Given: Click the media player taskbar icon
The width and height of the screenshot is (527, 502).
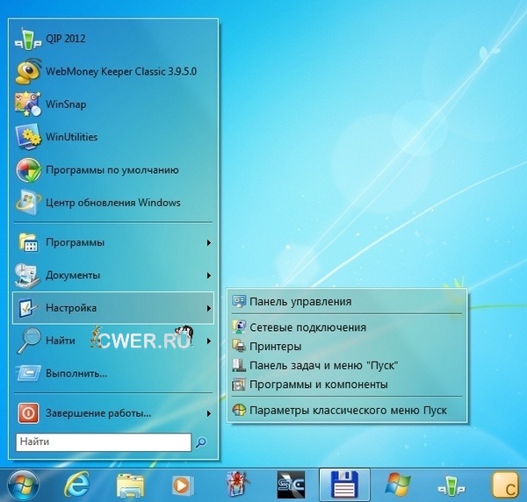Looking at the screenshot, I should [183, 484].
